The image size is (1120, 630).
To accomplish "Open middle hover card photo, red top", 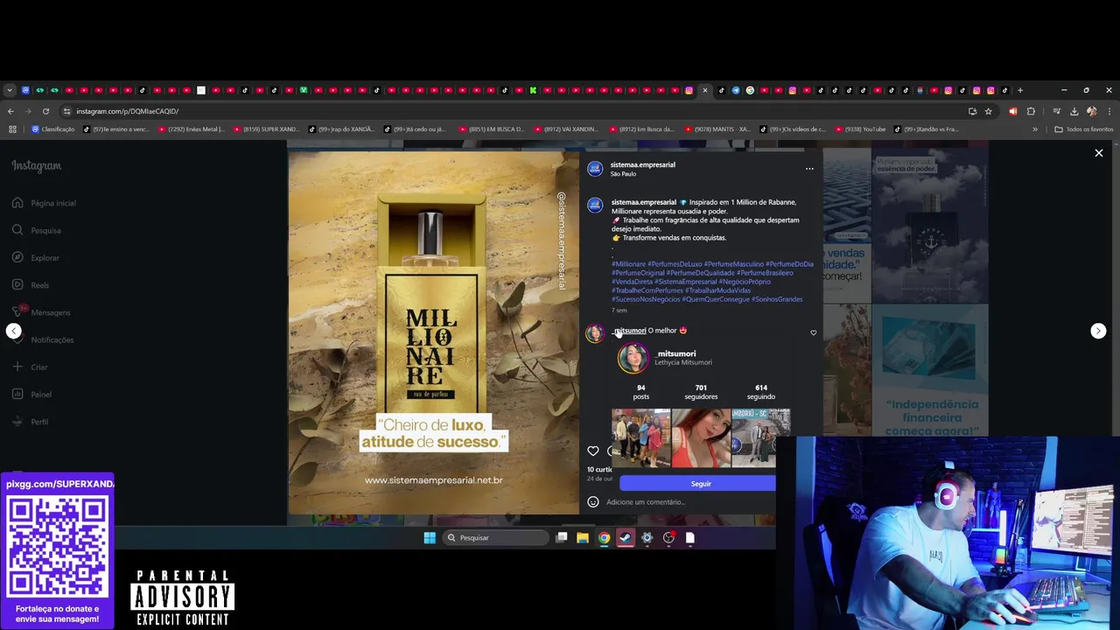I will coord(701,437).
